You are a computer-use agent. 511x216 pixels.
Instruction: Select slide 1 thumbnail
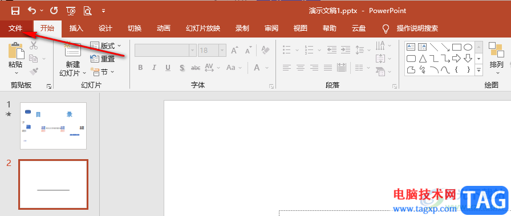coord(54,126)
